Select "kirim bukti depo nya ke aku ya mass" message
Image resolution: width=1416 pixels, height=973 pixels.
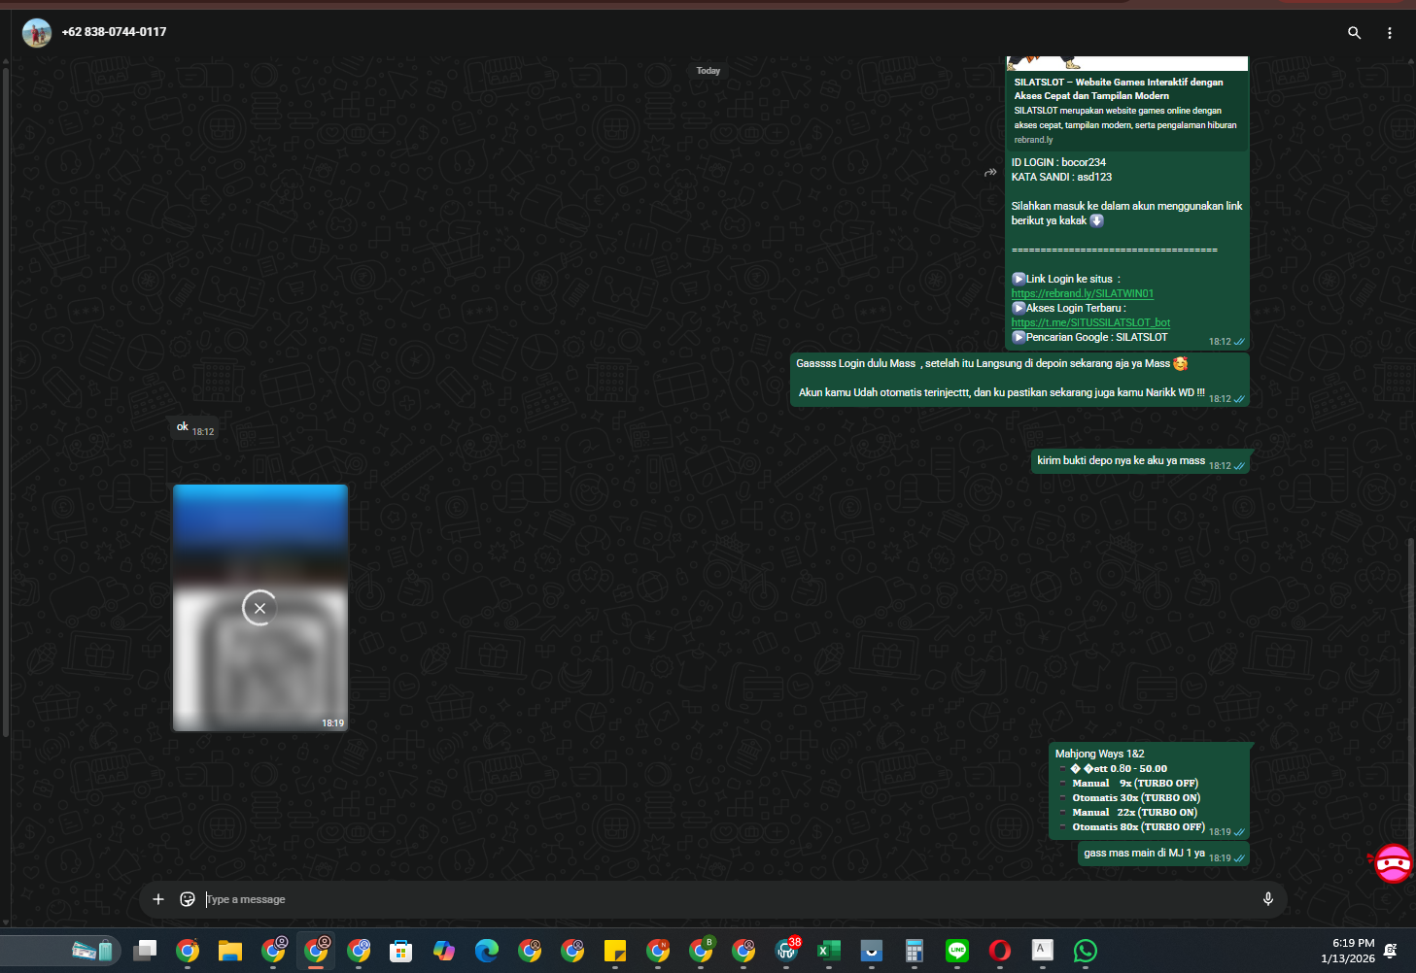click(1140, 461)
